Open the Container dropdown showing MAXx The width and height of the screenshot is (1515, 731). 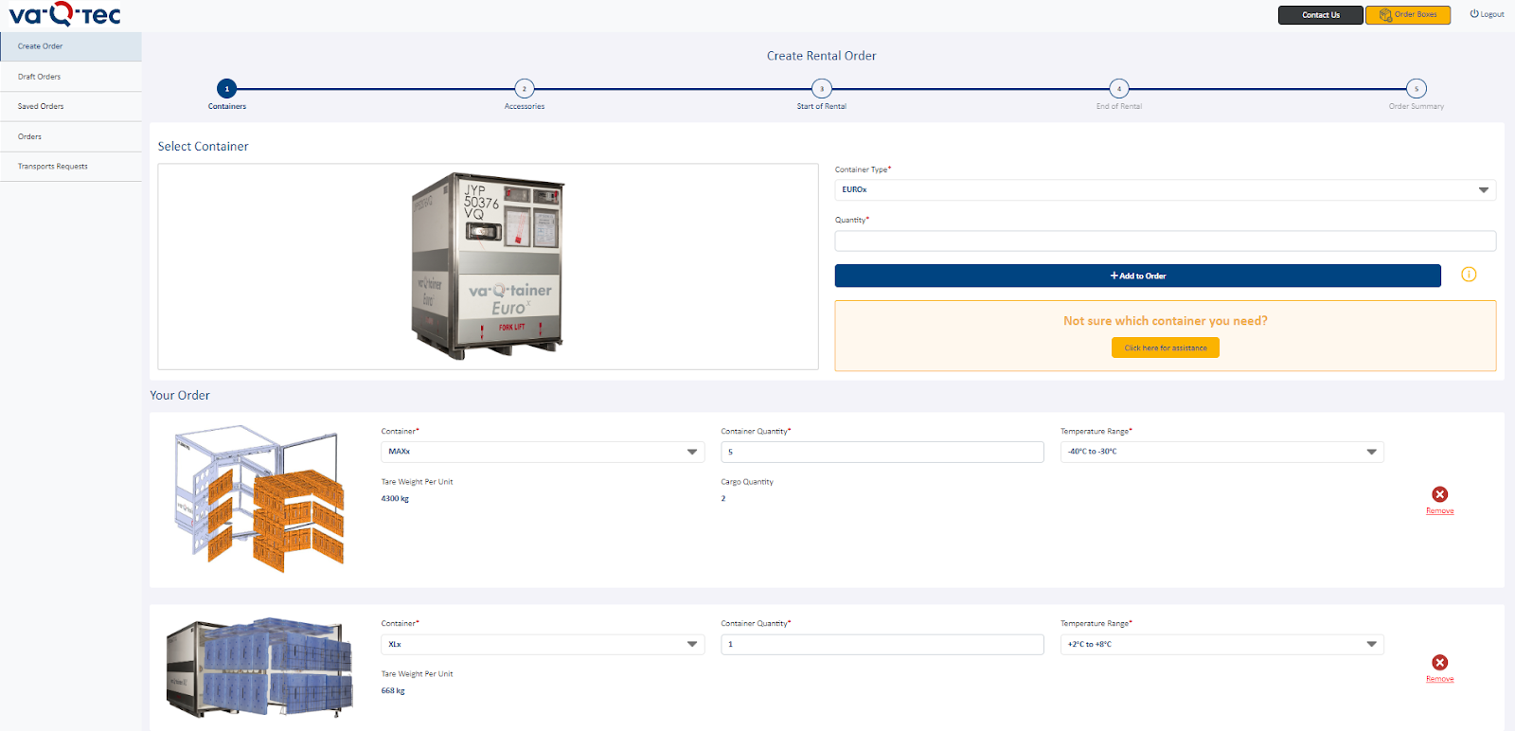coord(543,452)
